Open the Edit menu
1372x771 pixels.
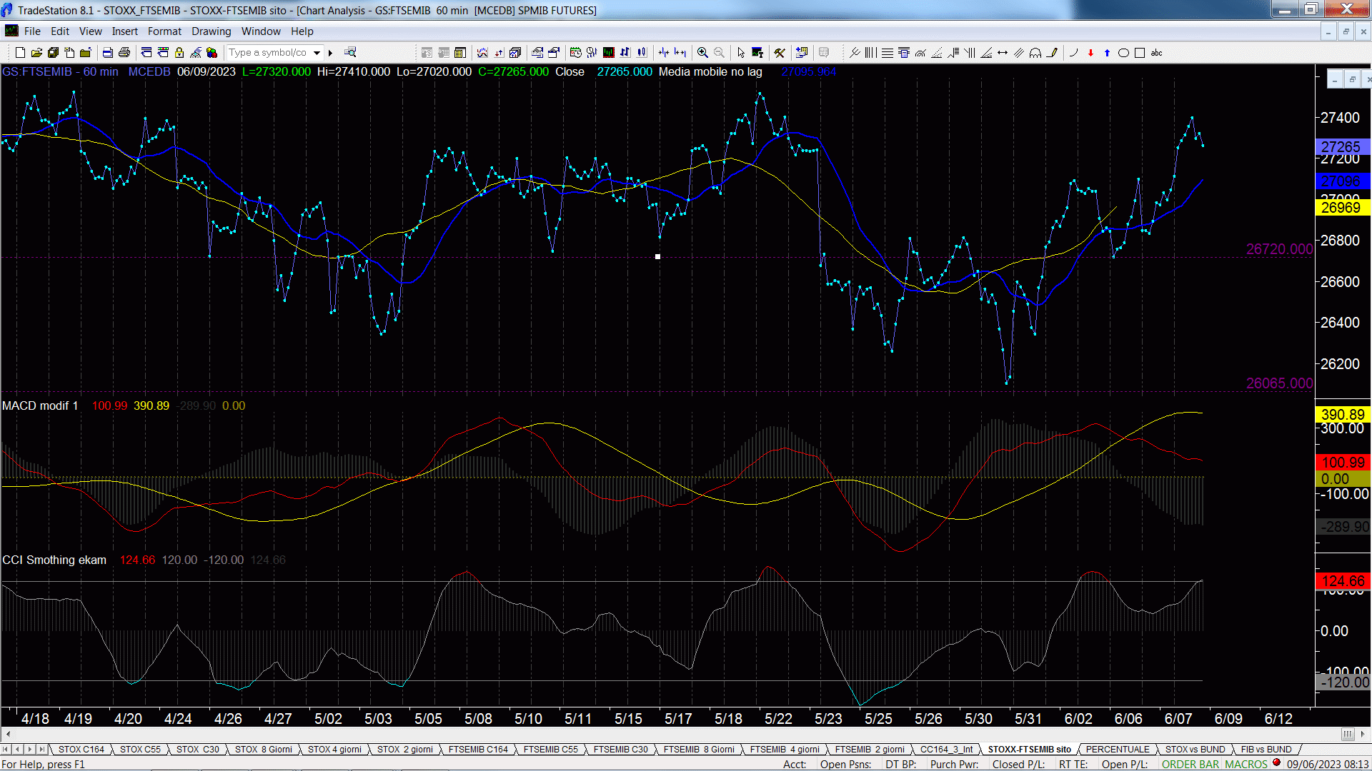tap(60, 31)
